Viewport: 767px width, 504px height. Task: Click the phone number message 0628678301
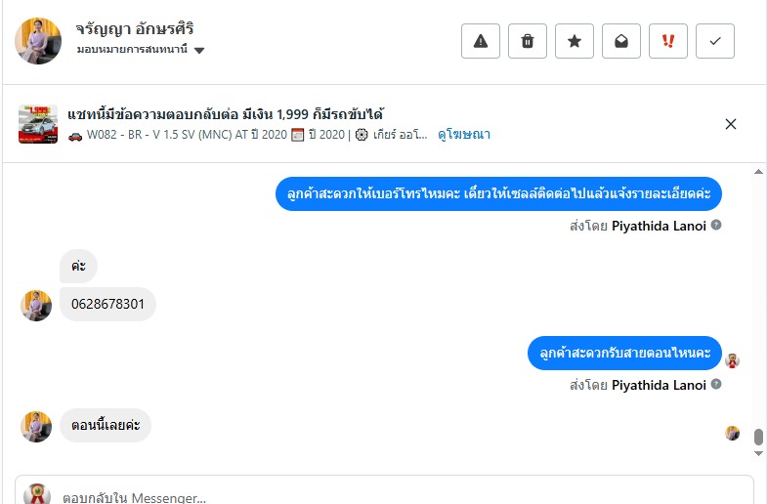pos(108,304)
